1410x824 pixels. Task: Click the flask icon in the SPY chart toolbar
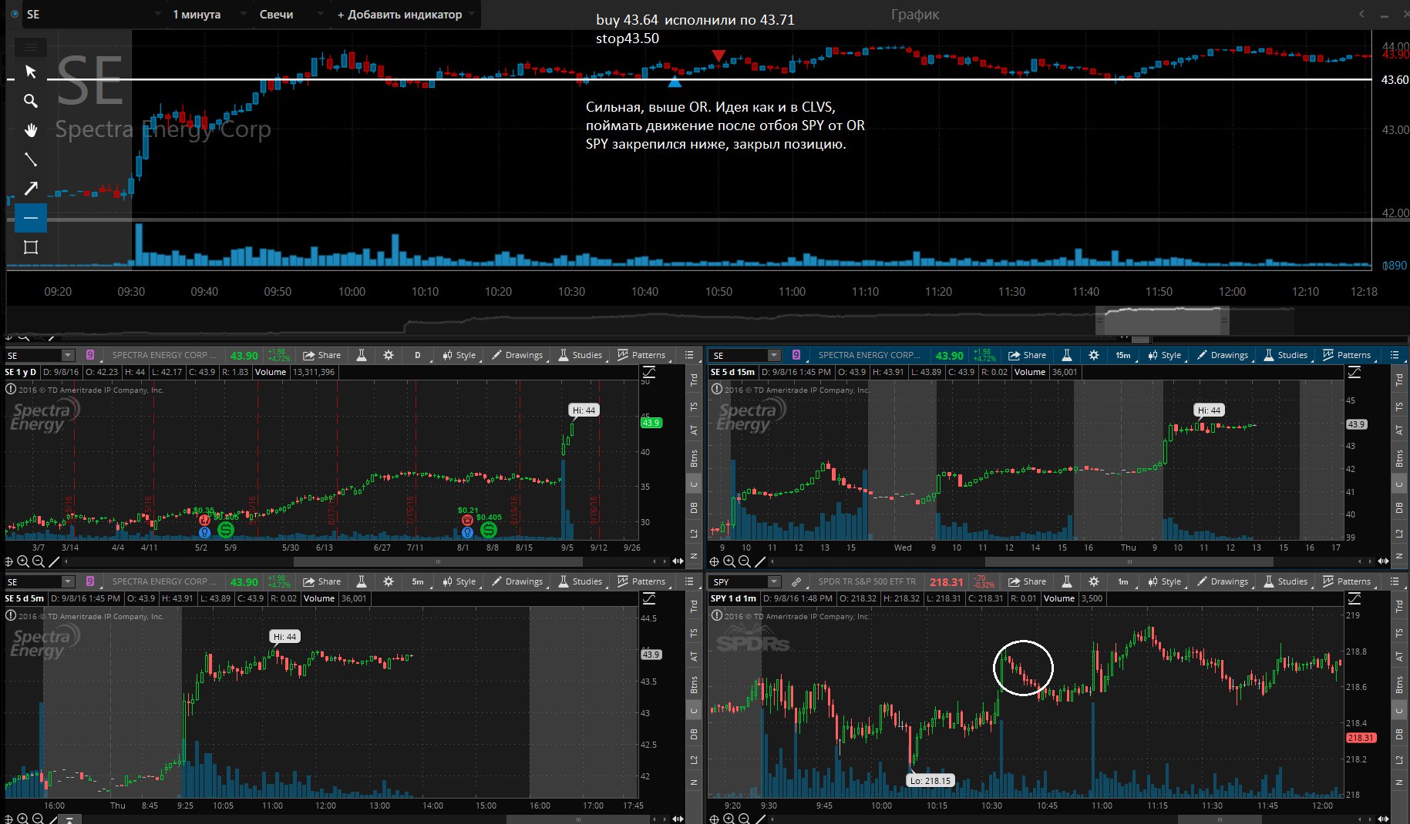(x=1067, y=581)
